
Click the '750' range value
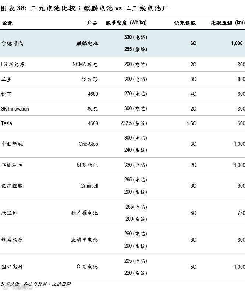(241, 213)
